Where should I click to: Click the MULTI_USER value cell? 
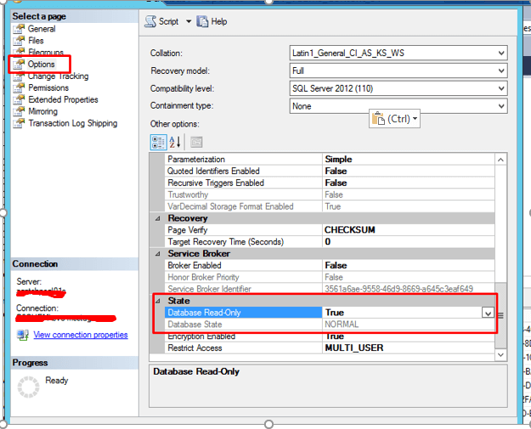(x=408, y=348)
